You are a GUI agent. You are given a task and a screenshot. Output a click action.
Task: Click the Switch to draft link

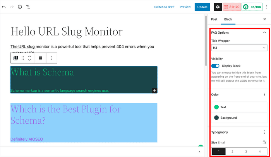pyautogui.click(x=164, y=7)
